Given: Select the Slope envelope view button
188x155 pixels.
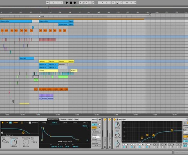Looking at the screenshot, I should point(65,142).
